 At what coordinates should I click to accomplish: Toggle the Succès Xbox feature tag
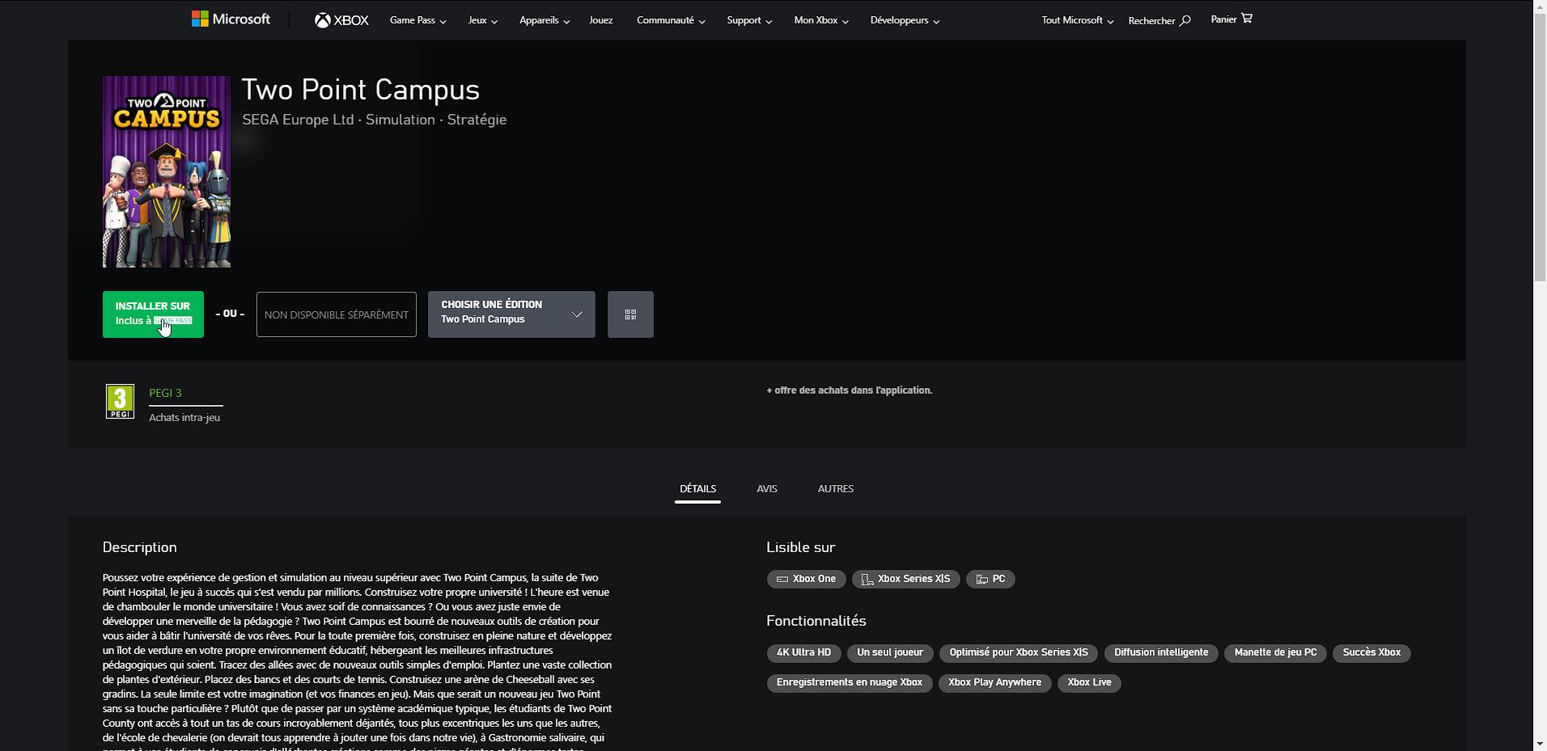[1372, 653]
